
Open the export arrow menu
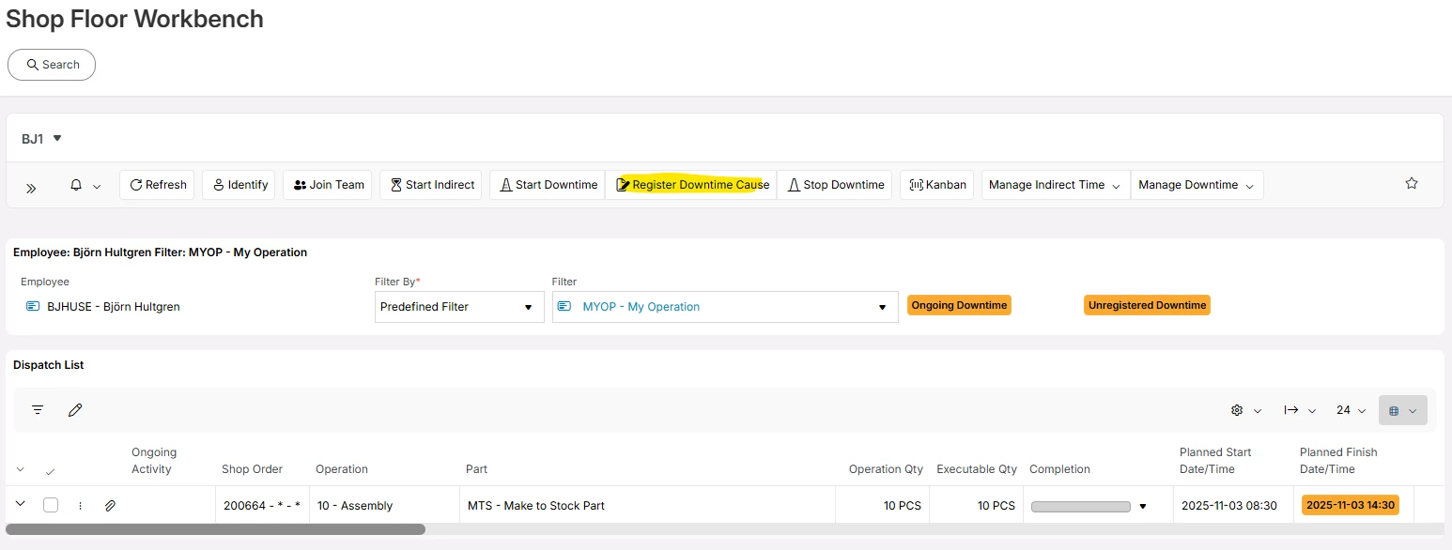click(x=1299, y=410)
